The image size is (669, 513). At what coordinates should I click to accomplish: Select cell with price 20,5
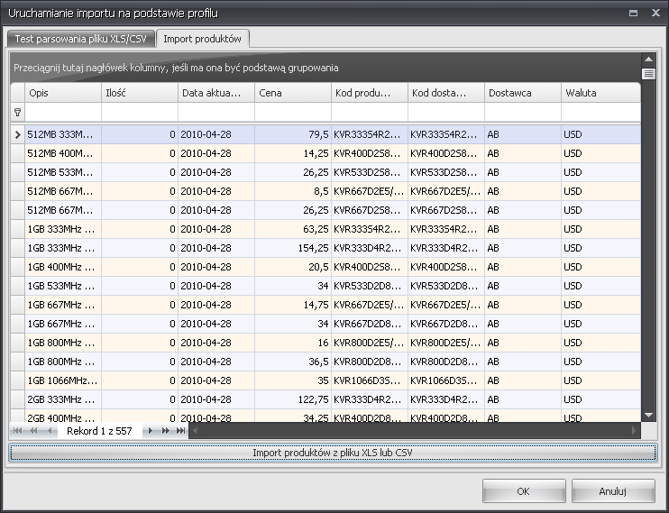click(293, 267)
